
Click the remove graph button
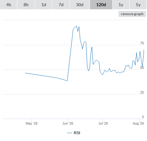(x=132, y=14)
